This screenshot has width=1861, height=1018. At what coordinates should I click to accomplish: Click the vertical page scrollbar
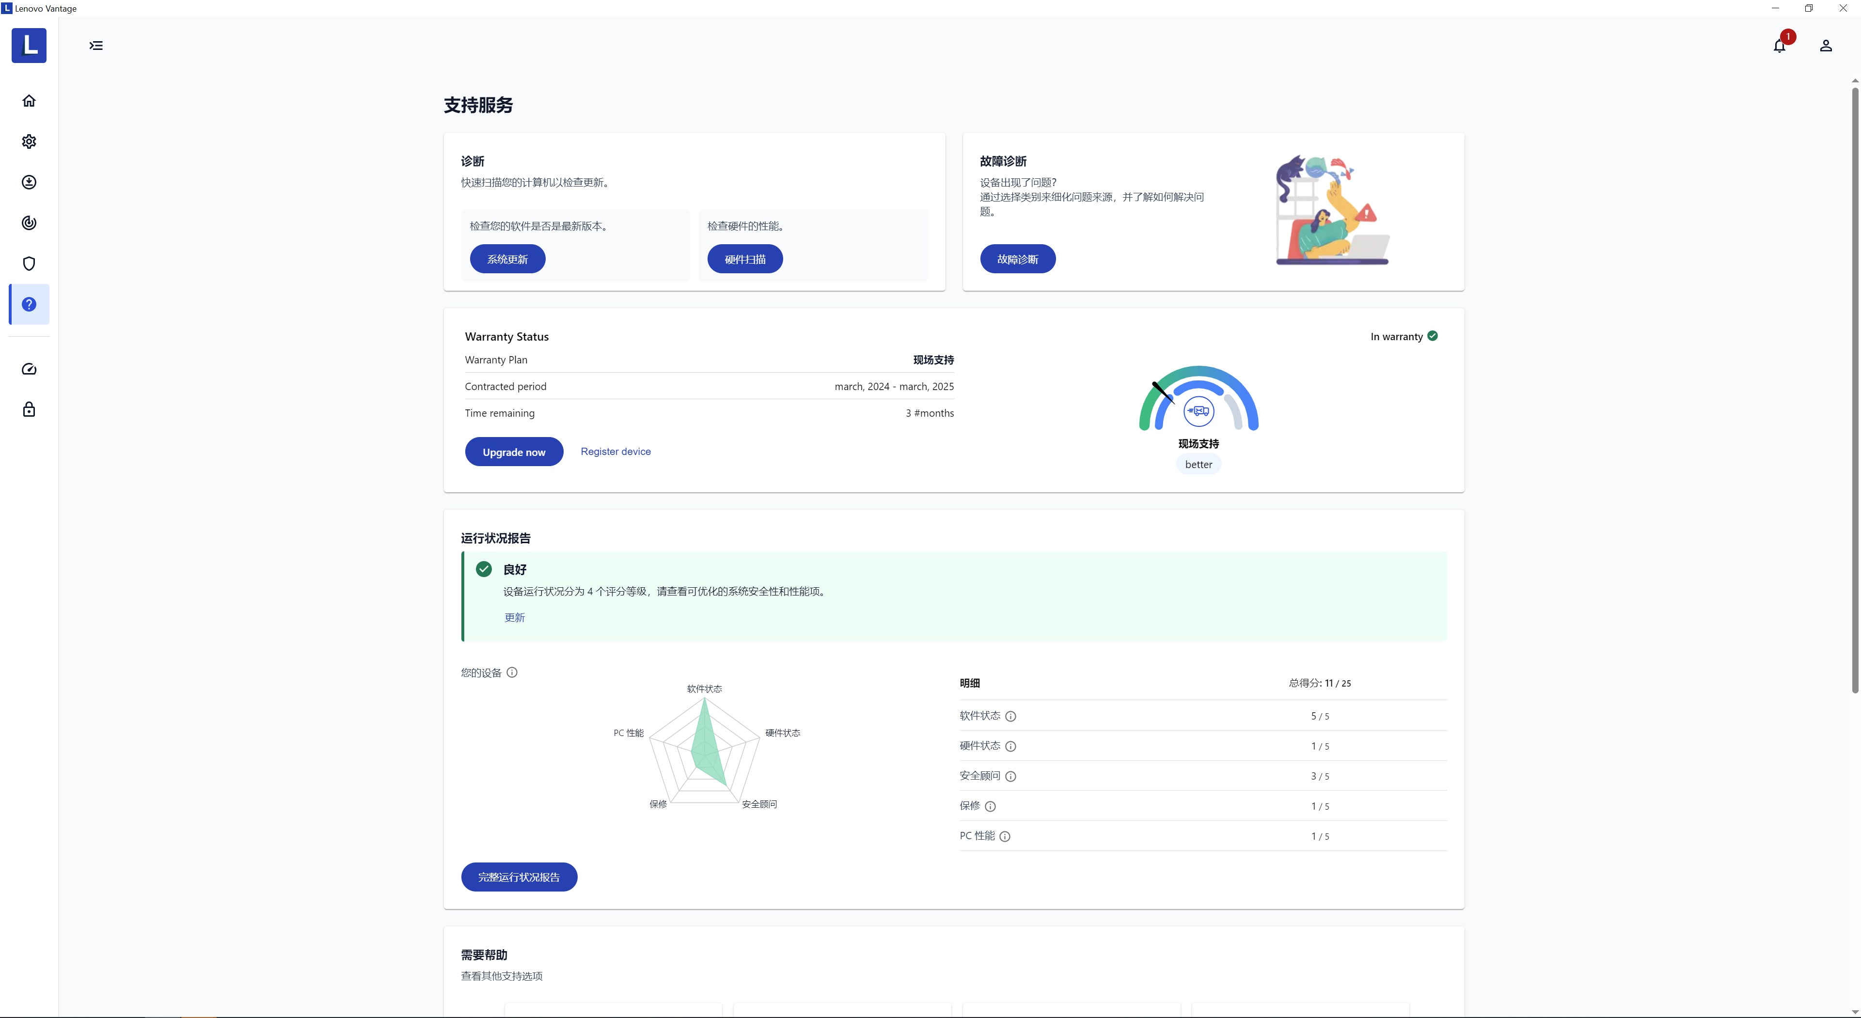[1855, 390]
